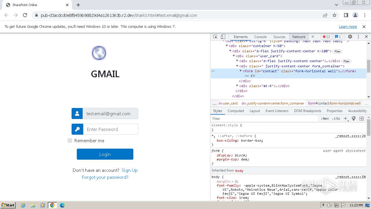Follow the Forgot your password link

[x=105, y=177]
